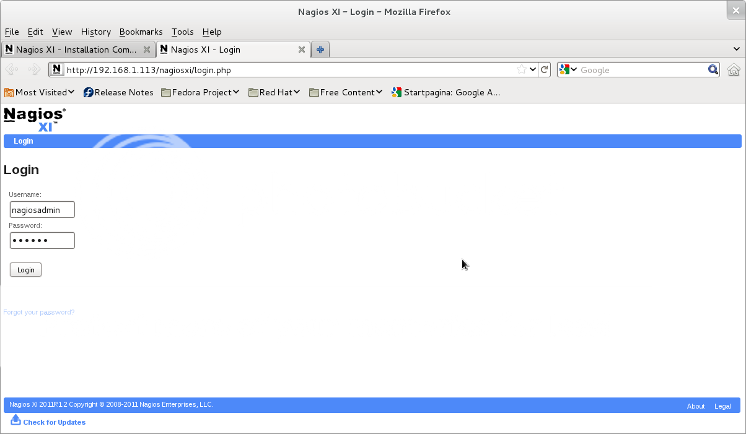Expand the Red Hat bookmarks folder
This screenshot has width=746, height=434.
click(x=297, y=92)
